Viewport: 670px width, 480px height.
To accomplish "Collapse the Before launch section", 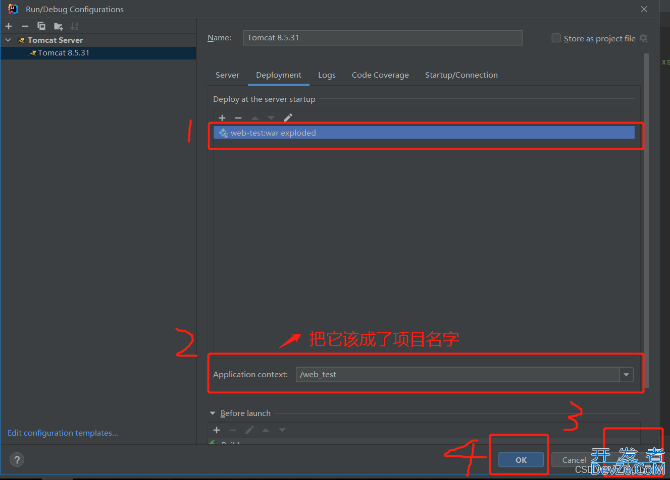I will click(213, 413).
